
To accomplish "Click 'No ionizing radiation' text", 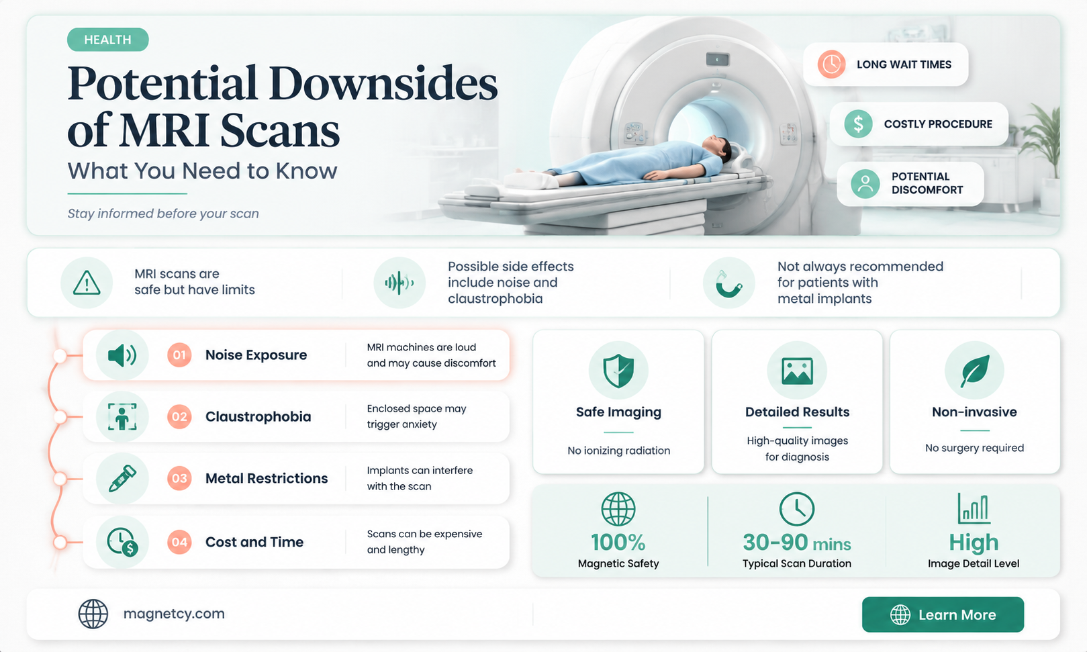I will coord(618,451).
